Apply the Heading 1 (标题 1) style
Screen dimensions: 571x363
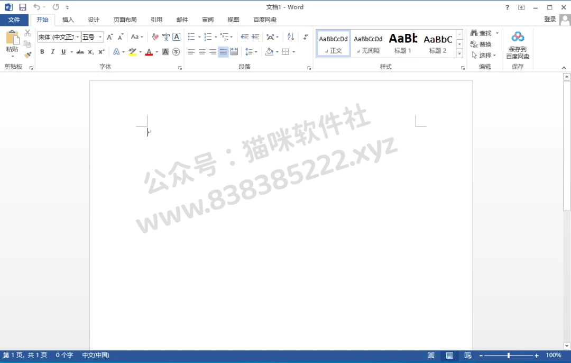[403, 43]
